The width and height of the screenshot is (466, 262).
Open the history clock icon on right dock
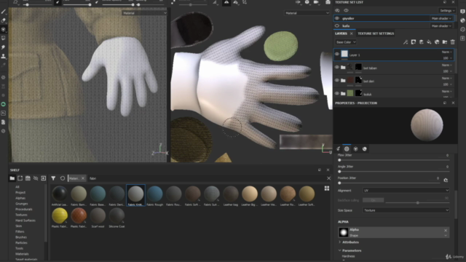click(x=462, y=29)
